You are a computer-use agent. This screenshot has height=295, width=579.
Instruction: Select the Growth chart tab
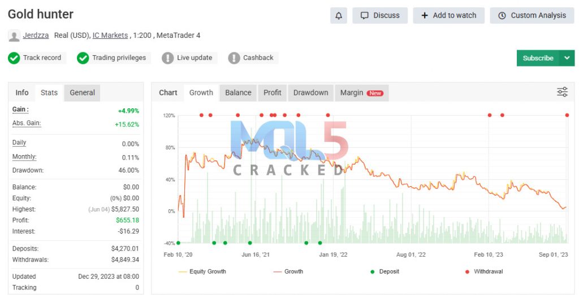[x=201, y=93]
